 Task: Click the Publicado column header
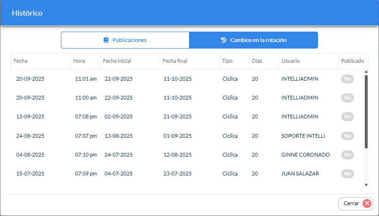[x=352, y=61]
